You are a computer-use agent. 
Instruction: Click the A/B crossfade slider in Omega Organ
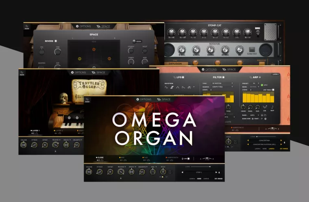tap(207, 159)
